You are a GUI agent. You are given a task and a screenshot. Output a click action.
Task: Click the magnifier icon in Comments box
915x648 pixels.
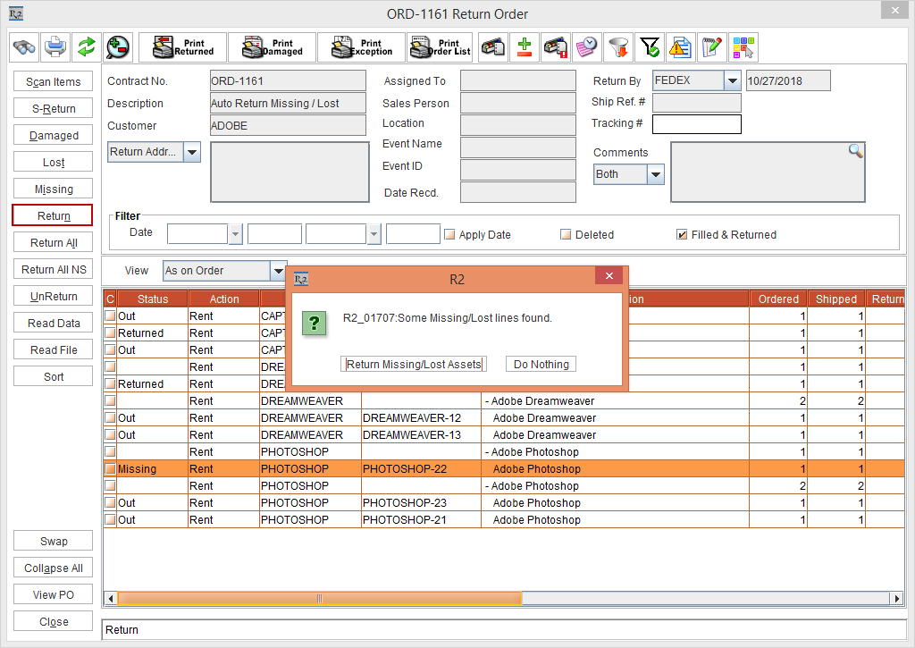coord(855,151)
